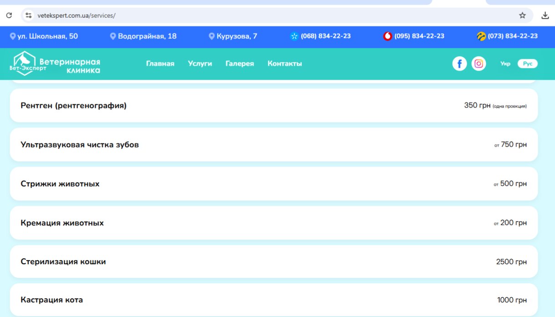
Task: Select the Рус language option
Action: click(528, 64)
